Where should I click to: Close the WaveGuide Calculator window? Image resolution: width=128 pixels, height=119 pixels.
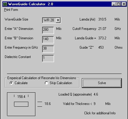click(x=124, y=4)
